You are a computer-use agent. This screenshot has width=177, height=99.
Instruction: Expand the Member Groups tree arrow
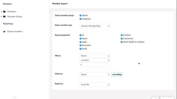coord(1,16)
